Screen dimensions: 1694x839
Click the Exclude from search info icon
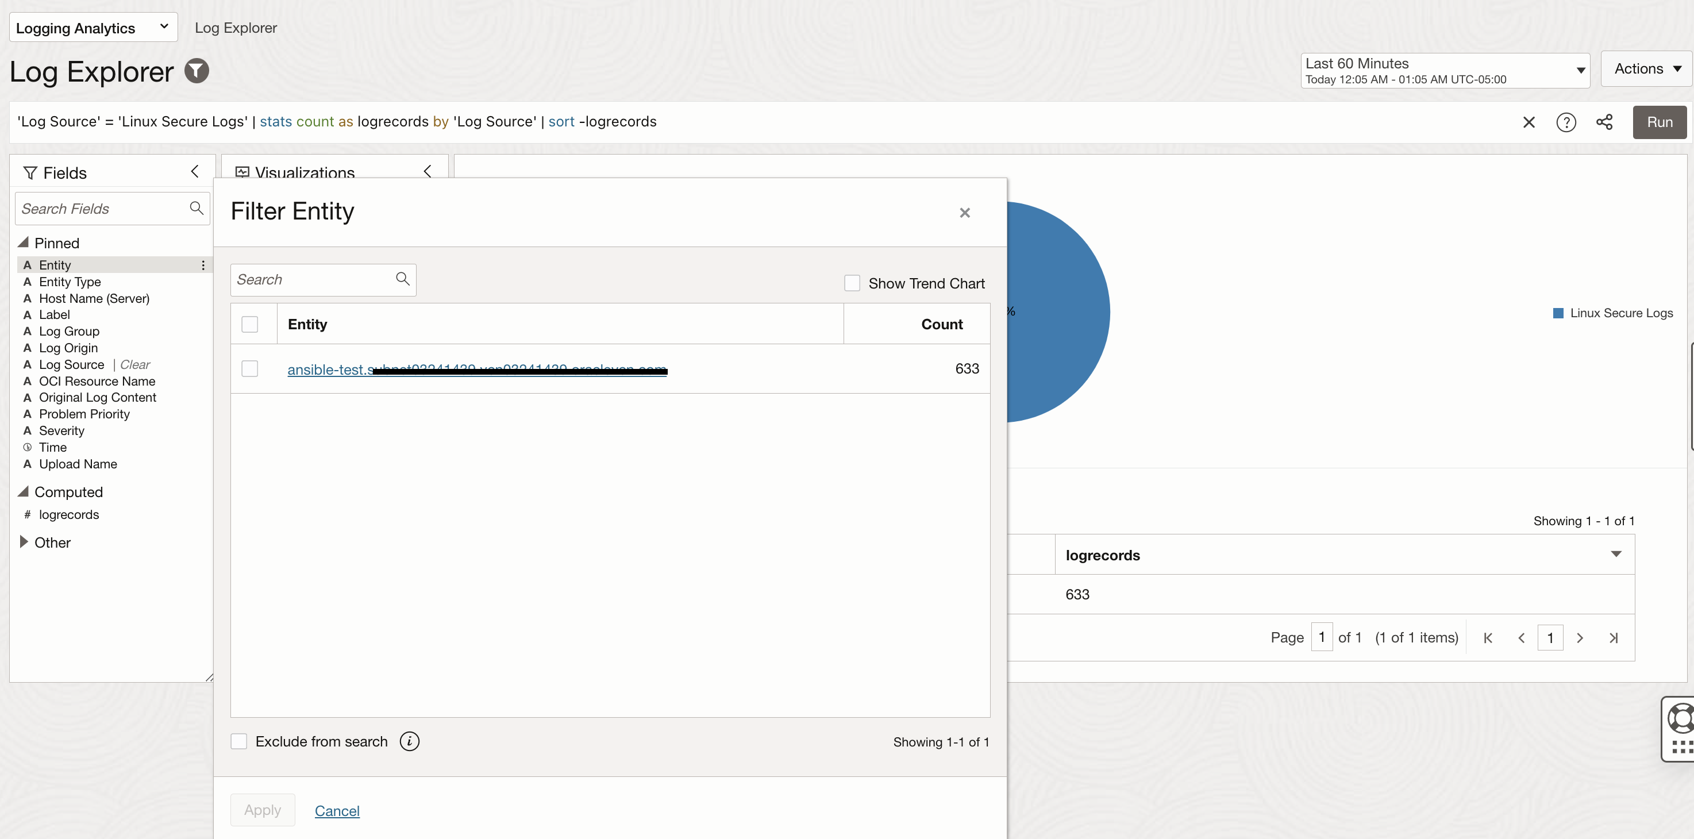(409, 742)
